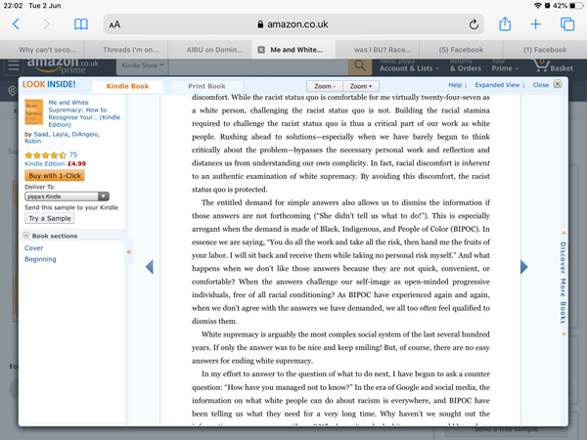Click the star rating icons

point(45,154)
